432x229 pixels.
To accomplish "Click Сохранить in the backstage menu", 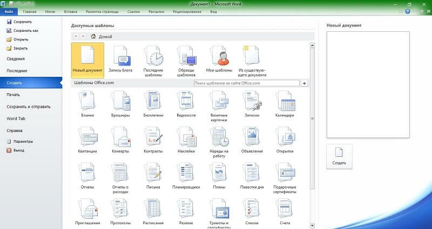I will coord(19,22).
